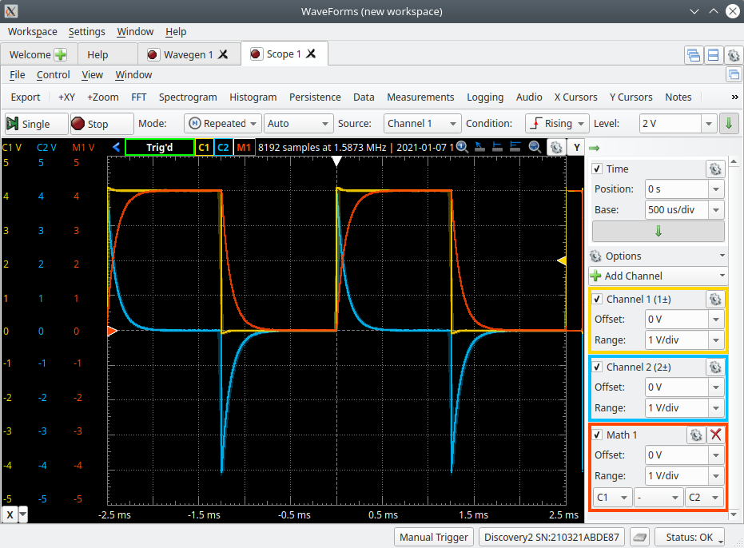Viewport: 744px width, 548px height.
Task: Open the trigger Level 2 V dropdown
Action: click(708, 123)
